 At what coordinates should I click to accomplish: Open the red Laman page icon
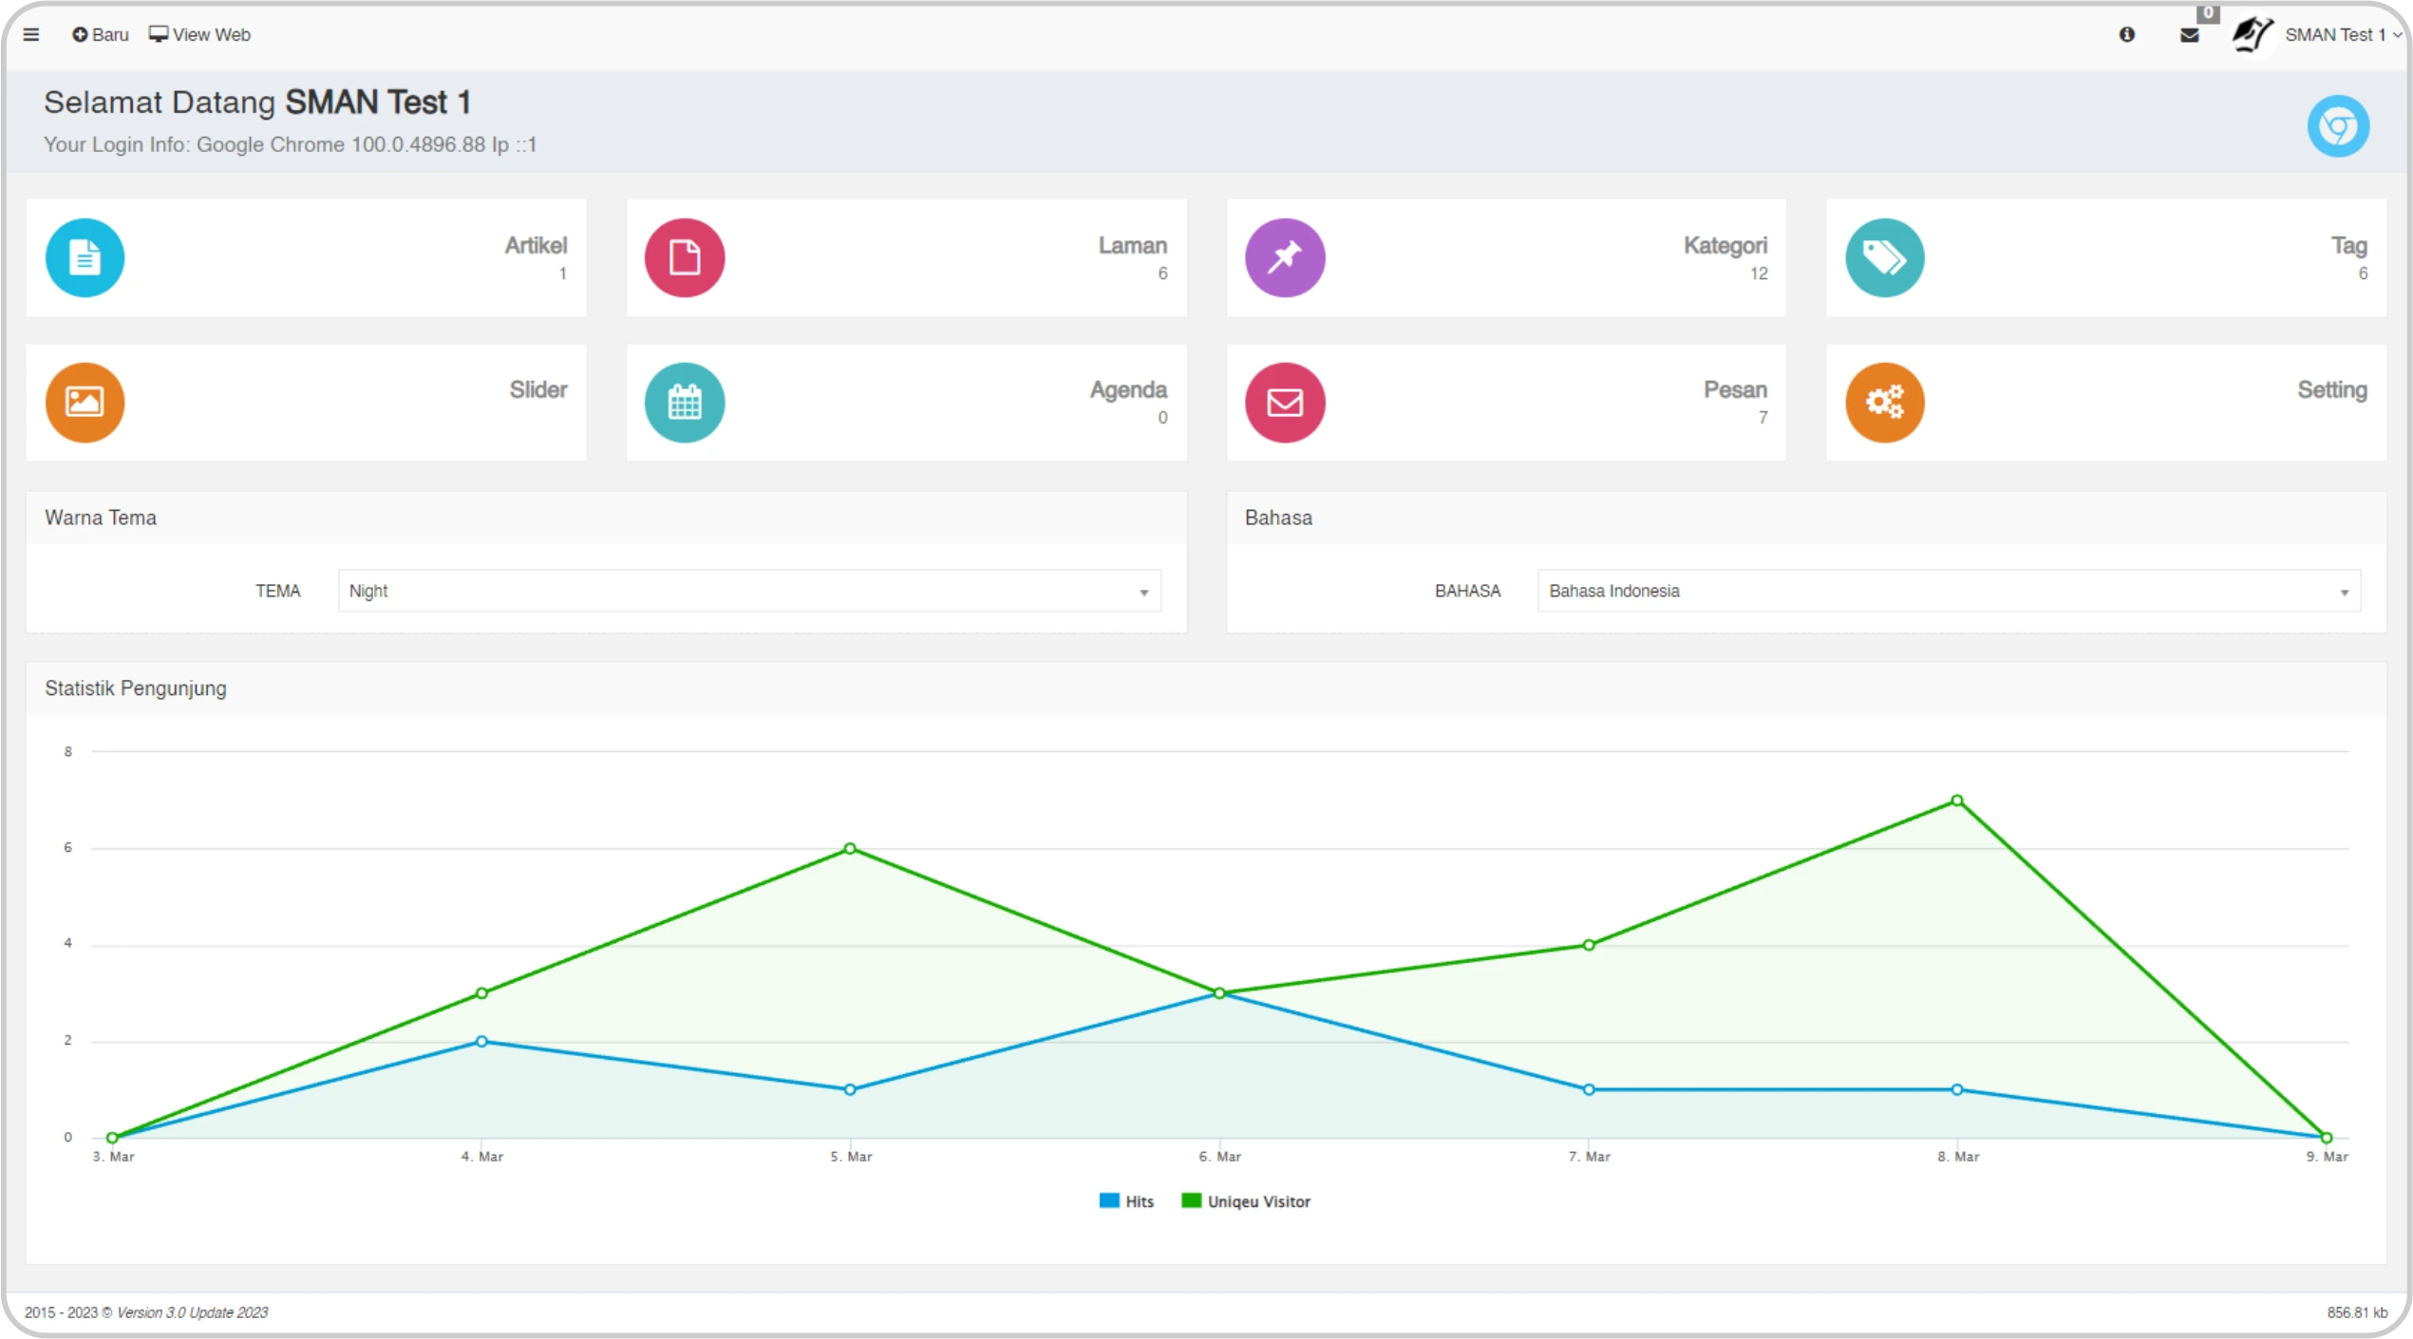[x=685, y=257]
